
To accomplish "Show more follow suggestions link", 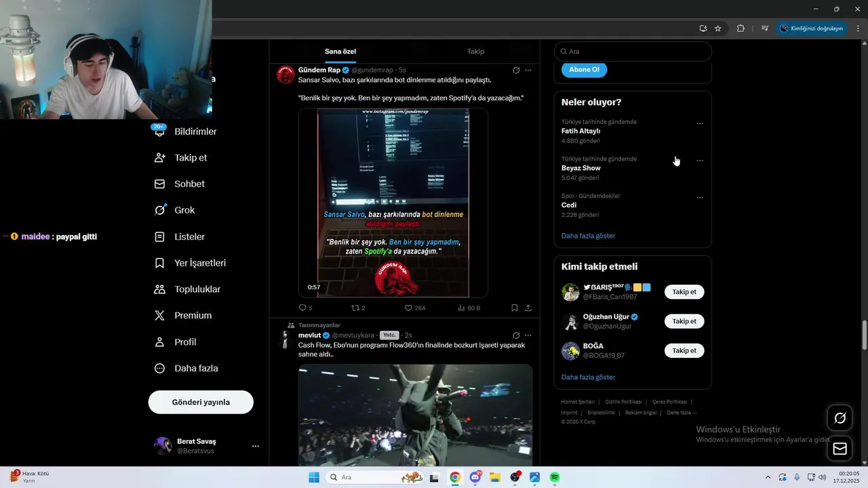I will point(588,377).
